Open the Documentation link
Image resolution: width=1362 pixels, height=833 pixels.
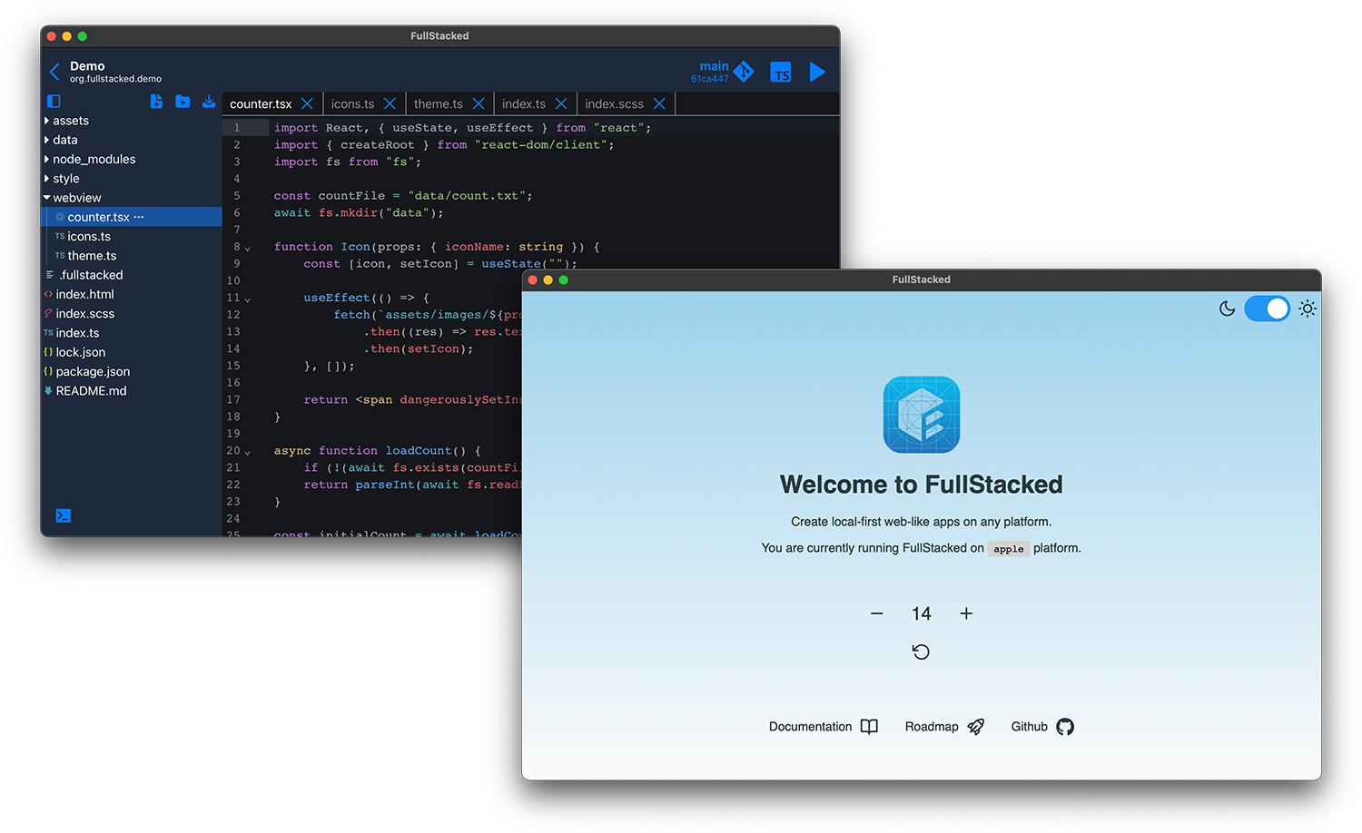[824, 727]
